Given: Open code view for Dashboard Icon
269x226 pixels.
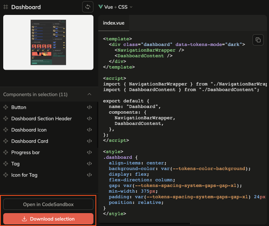Looking at the screenshot, I should point(89,130).
